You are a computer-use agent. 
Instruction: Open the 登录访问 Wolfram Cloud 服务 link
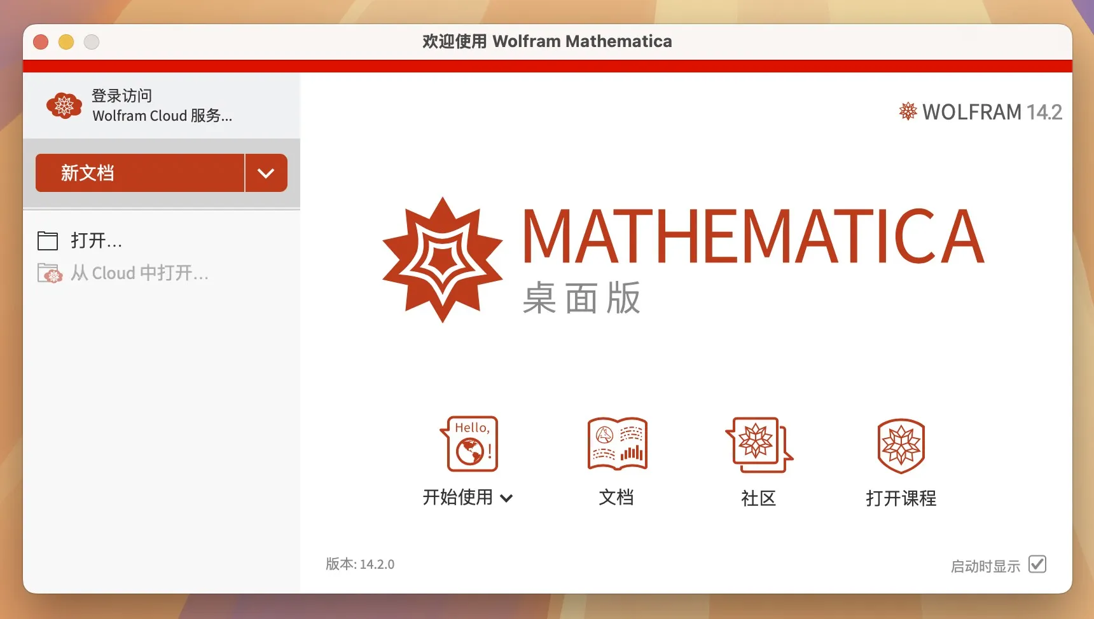click(x=162, y=105)
